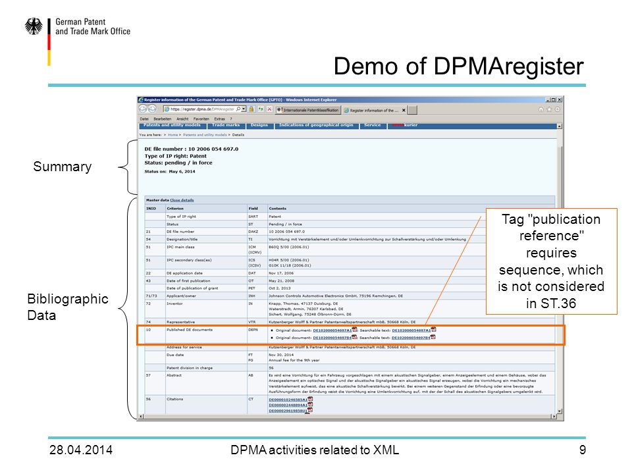
Task: Click the 'Criterion' column header
Action: point(175,209)
